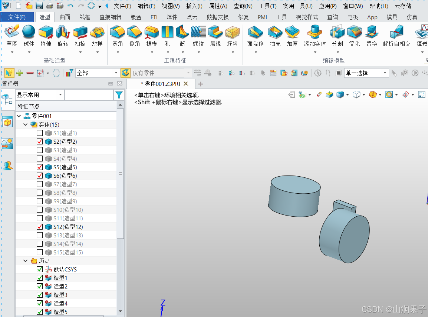
Task: Collapse the 实体(15) tree node
Action: 25,124
